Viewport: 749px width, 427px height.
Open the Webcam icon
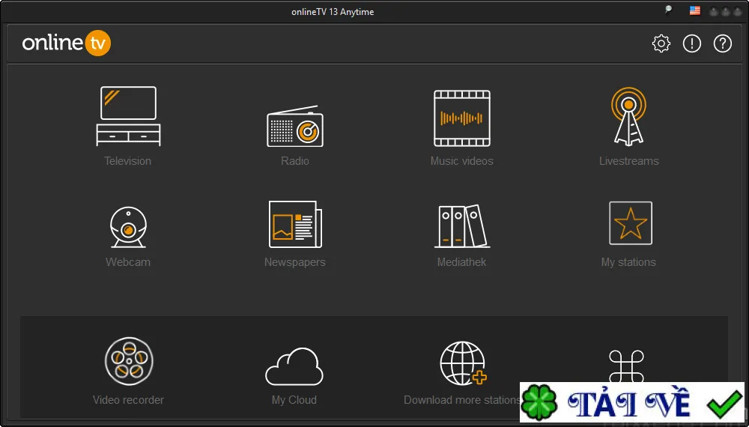[128, 227]
